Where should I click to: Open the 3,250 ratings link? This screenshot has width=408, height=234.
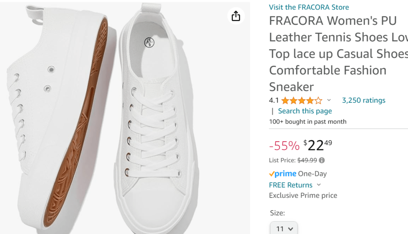[x=364, y=100]
